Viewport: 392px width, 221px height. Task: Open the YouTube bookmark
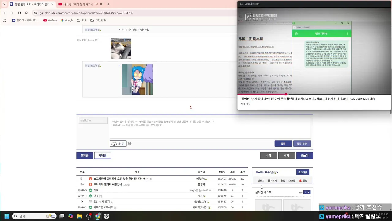tap(50, 21)
